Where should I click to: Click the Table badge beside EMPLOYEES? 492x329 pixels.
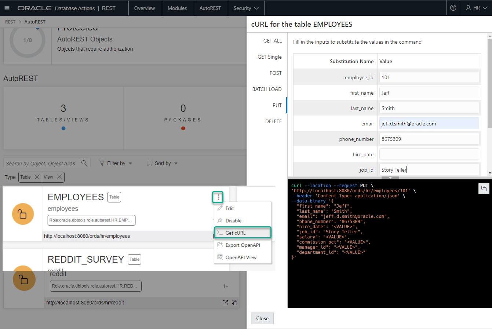114,197
